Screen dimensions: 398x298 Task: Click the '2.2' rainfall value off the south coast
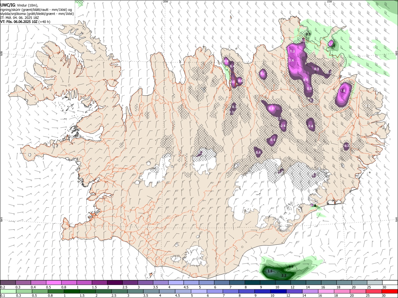pos(284,276)
